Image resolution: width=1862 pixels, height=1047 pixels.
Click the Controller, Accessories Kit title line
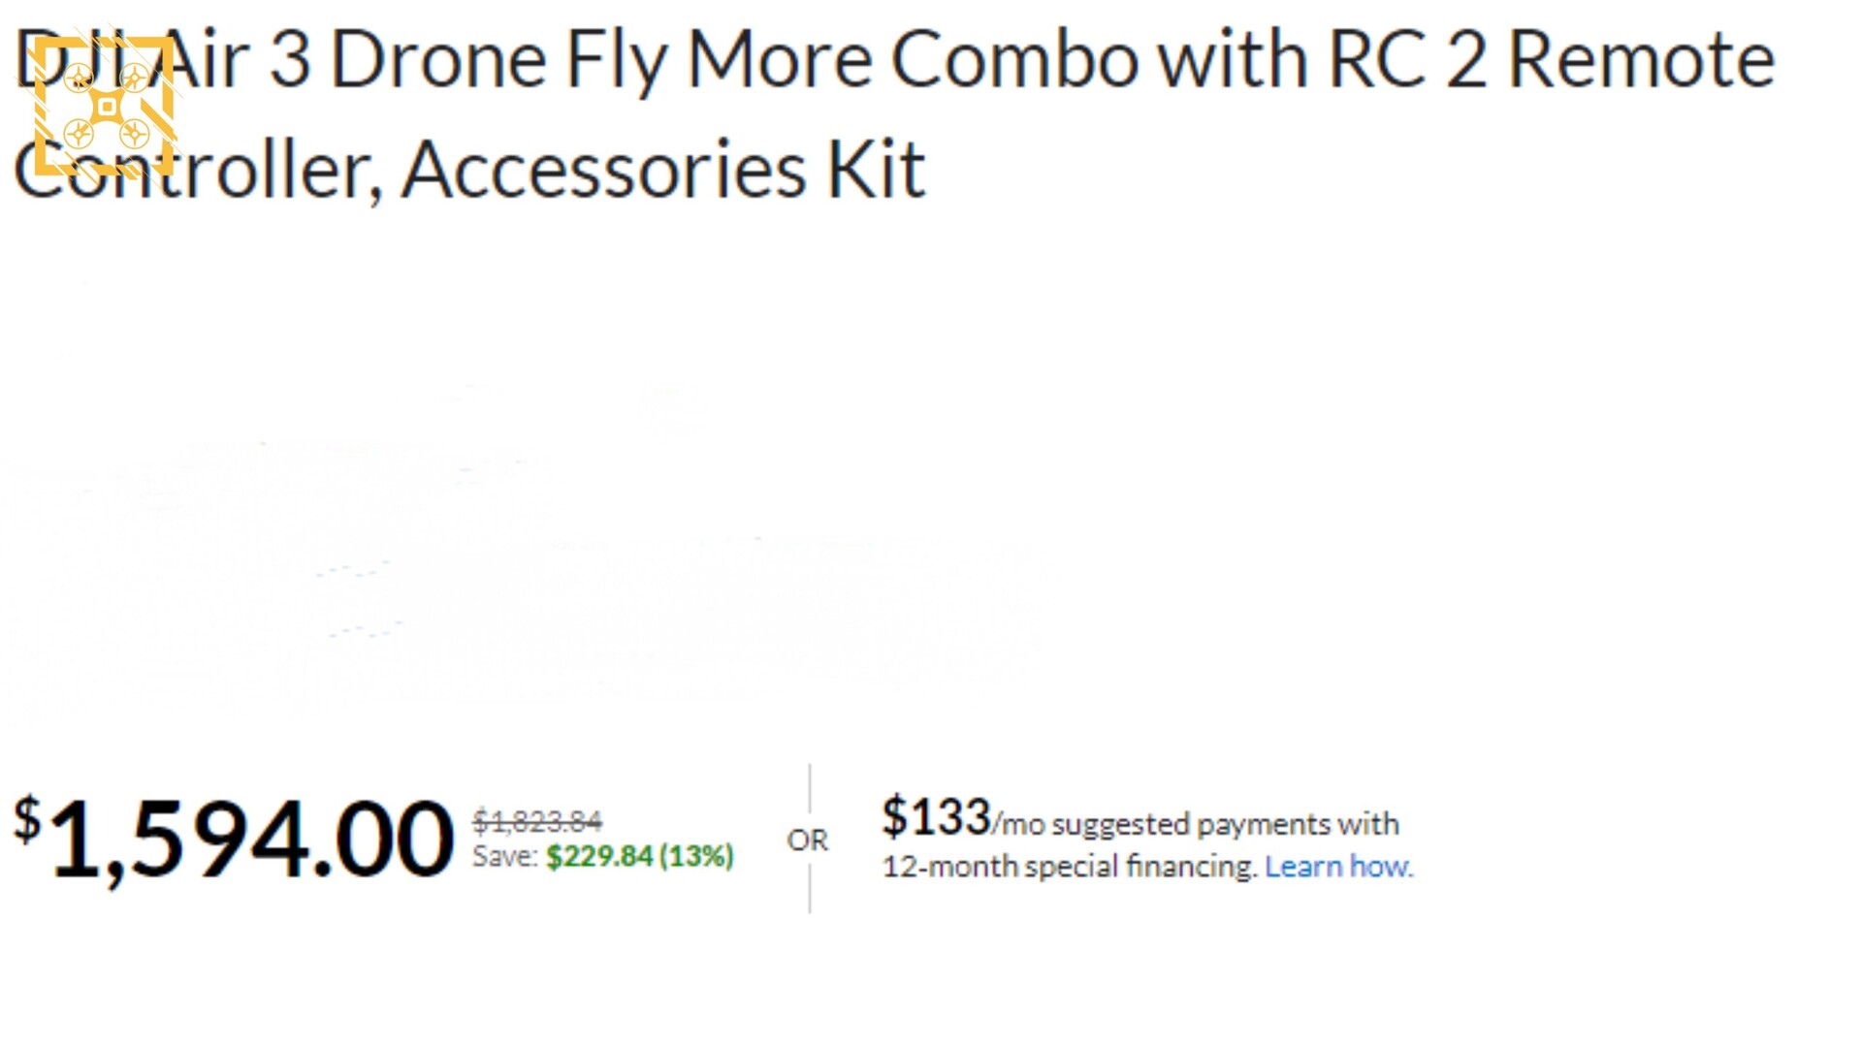point(469,171)
